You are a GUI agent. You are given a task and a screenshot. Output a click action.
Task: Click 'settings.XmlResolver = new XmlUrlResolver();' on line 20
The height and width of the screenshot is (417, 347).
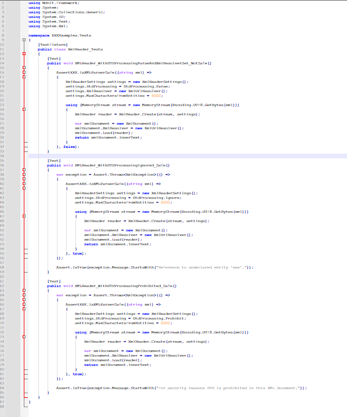click(x=117, y=91)
